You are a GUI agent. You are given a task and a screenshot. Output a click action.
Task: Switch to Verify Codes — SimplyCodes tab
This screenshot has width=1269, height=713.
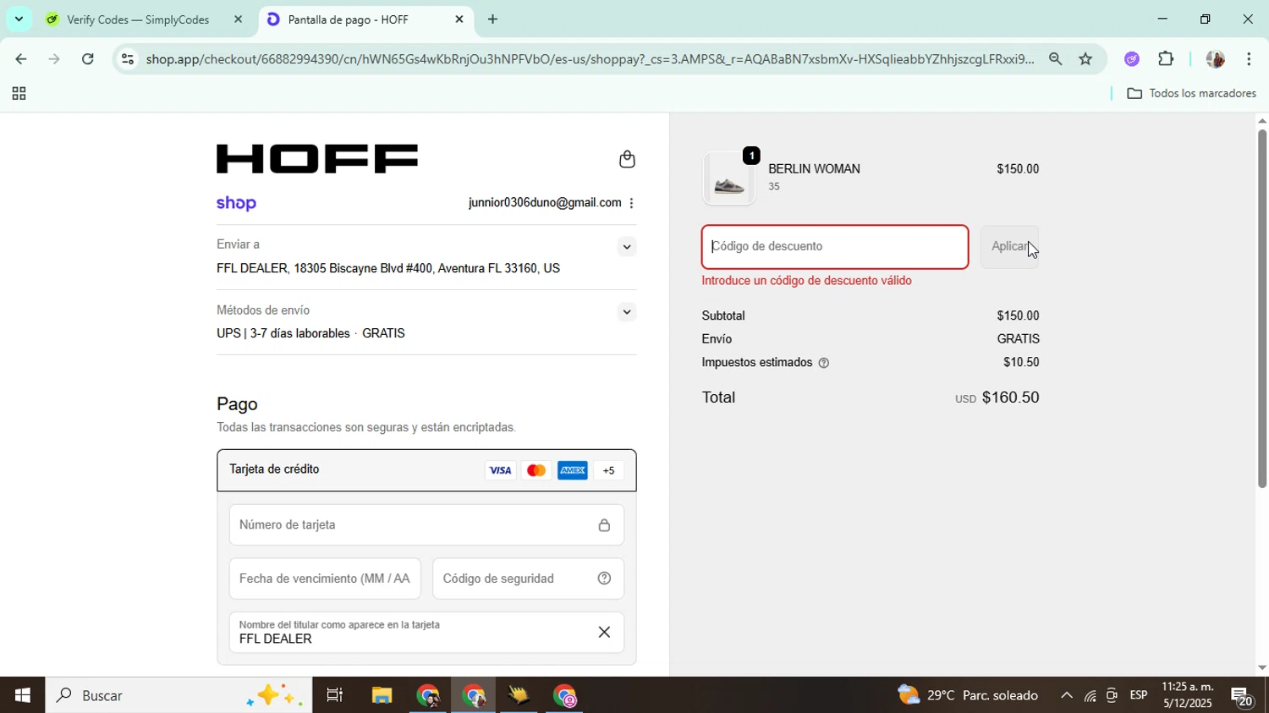pyautogui.click(x=138, y=19)
